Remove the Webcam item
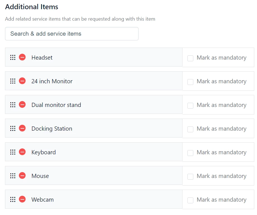The height and width of the screenshot is (215, 257). click(22, 199)
